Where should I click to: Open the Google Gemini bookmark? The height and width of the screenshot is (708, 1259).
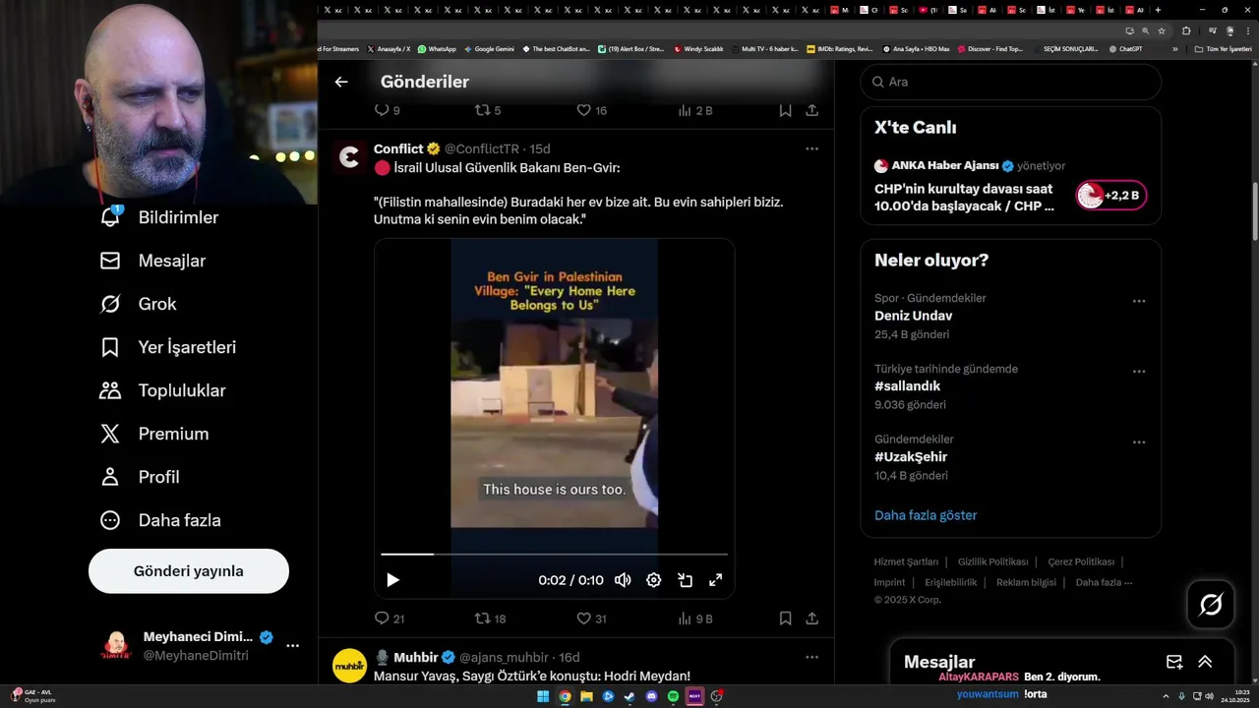(489, 48)
